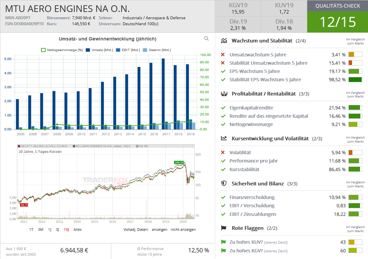Select the 1T chart time range

point(31,229)
